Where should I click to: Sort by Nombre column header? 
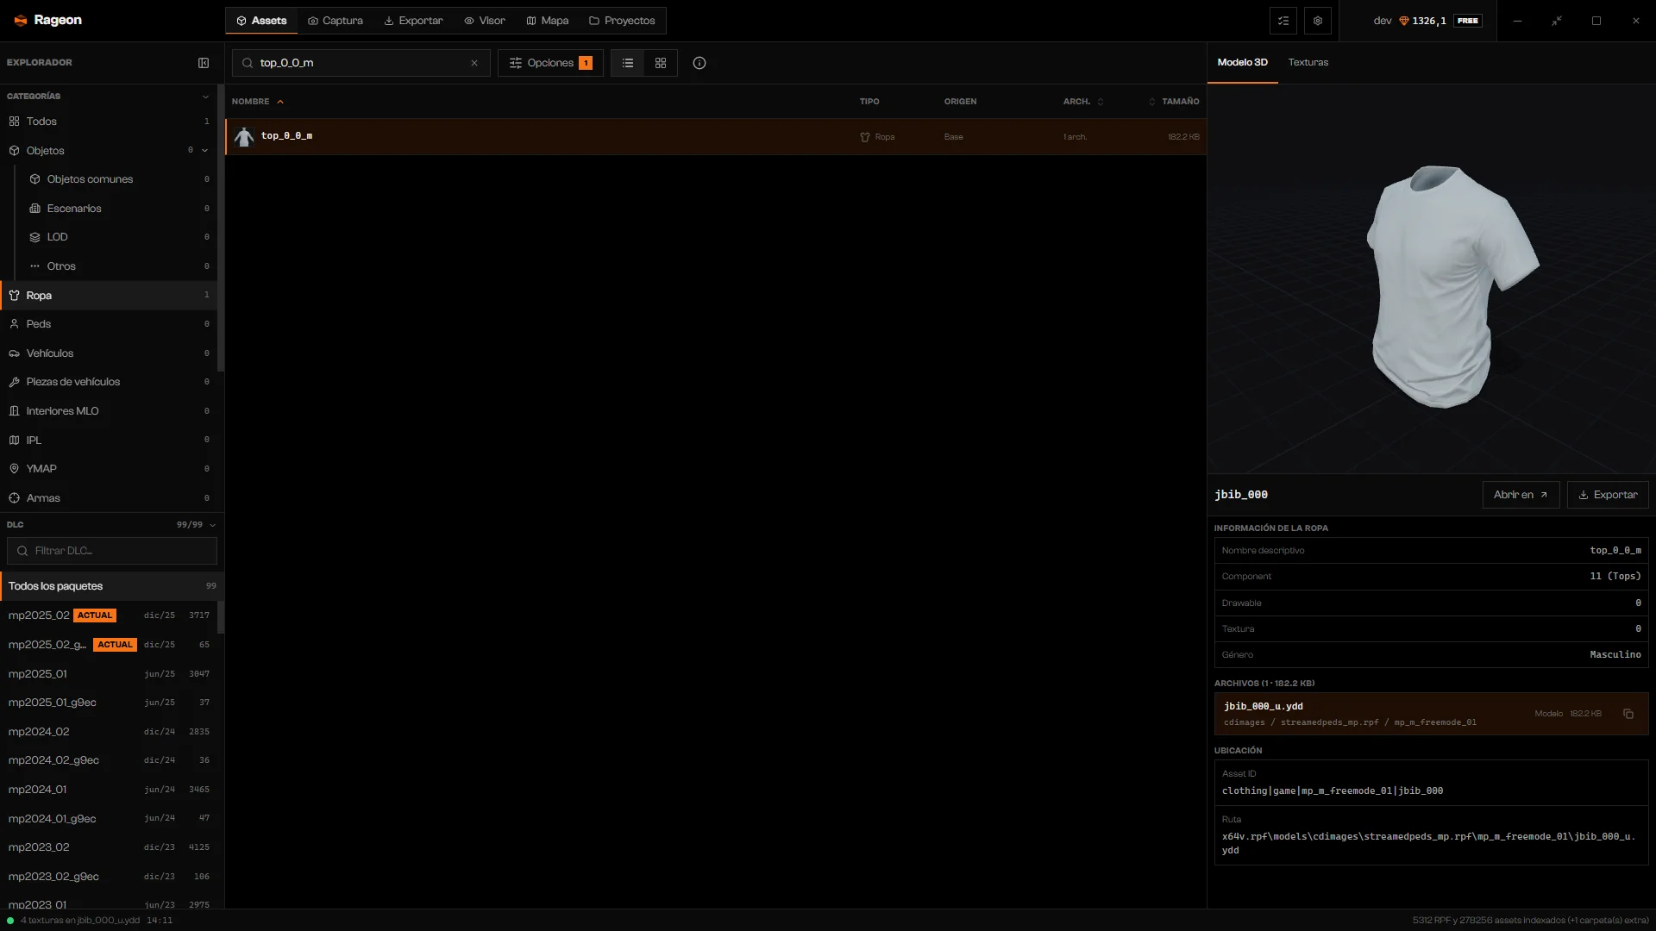[x=257, y=102]
